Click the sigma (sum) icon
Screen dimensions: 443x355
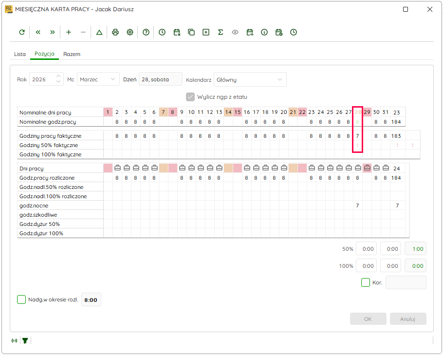point(221,32)
